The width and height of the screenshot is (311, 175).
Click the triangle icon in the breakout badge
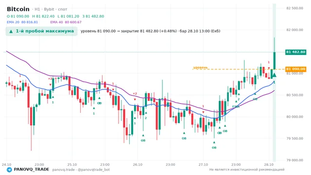pos(11,31)
